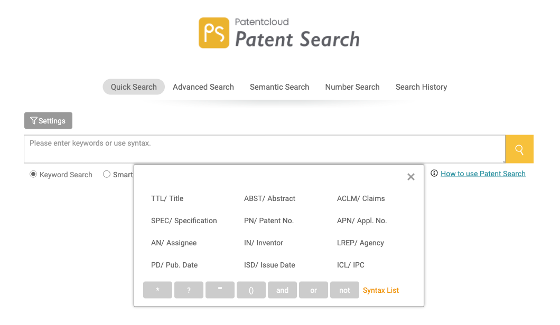This screenshot has width=560, height=325.
Task: Open the Semantic Search tab
Action: pyautogui.click(x=279, y=87)
